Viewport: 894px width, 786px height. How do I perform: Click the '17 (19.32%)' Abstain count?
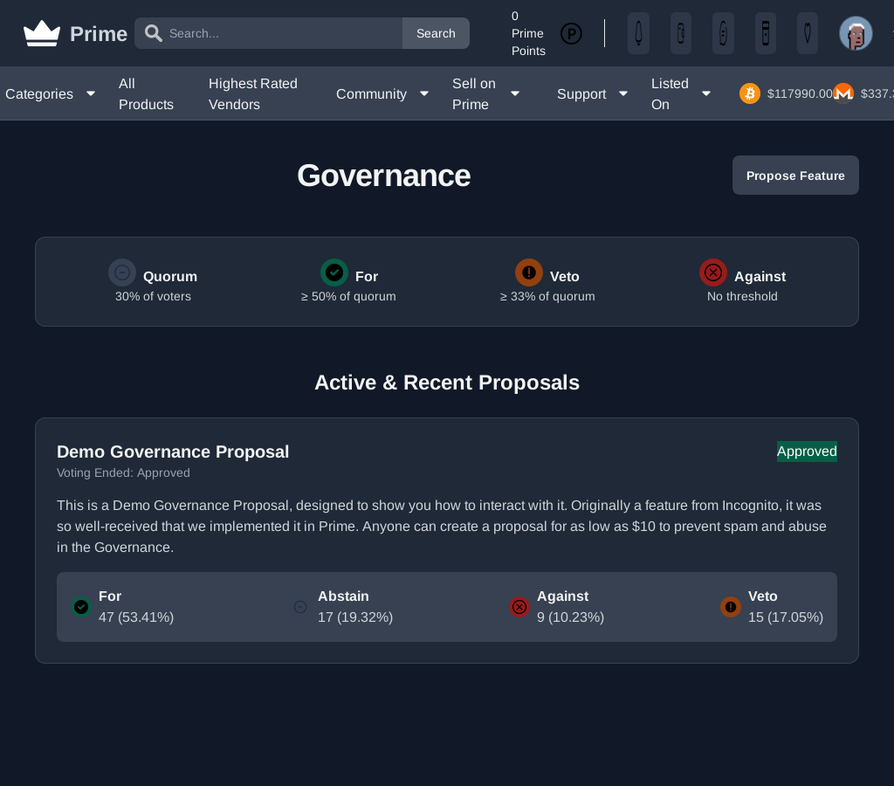[355, 617]
